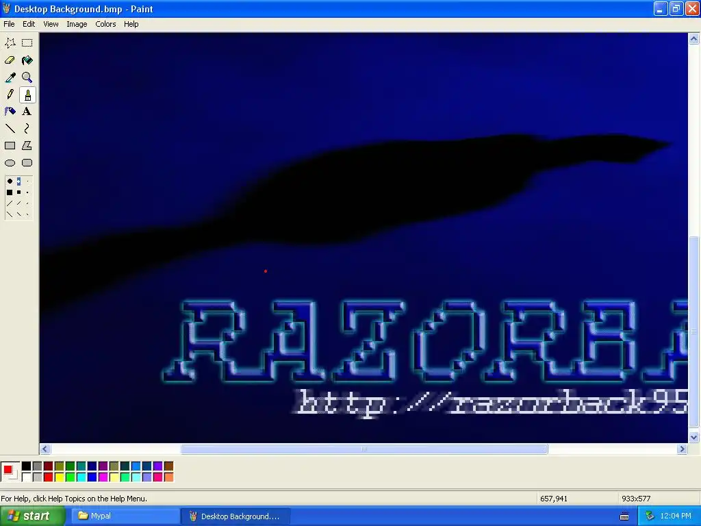The width and height of the screenshot is (701, 526).
Task: Click the Brush tool
Action: point(27,95)
